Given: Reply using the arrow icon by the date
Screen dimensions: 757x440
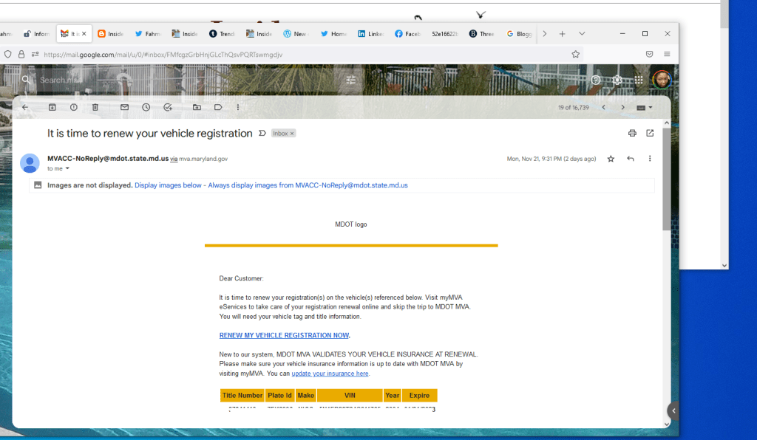Looking at the screenshot, I should point(631,159).
